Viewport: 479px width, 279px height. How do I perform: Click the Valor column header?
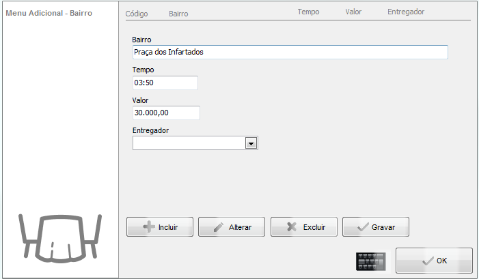[x=353, y=12]
